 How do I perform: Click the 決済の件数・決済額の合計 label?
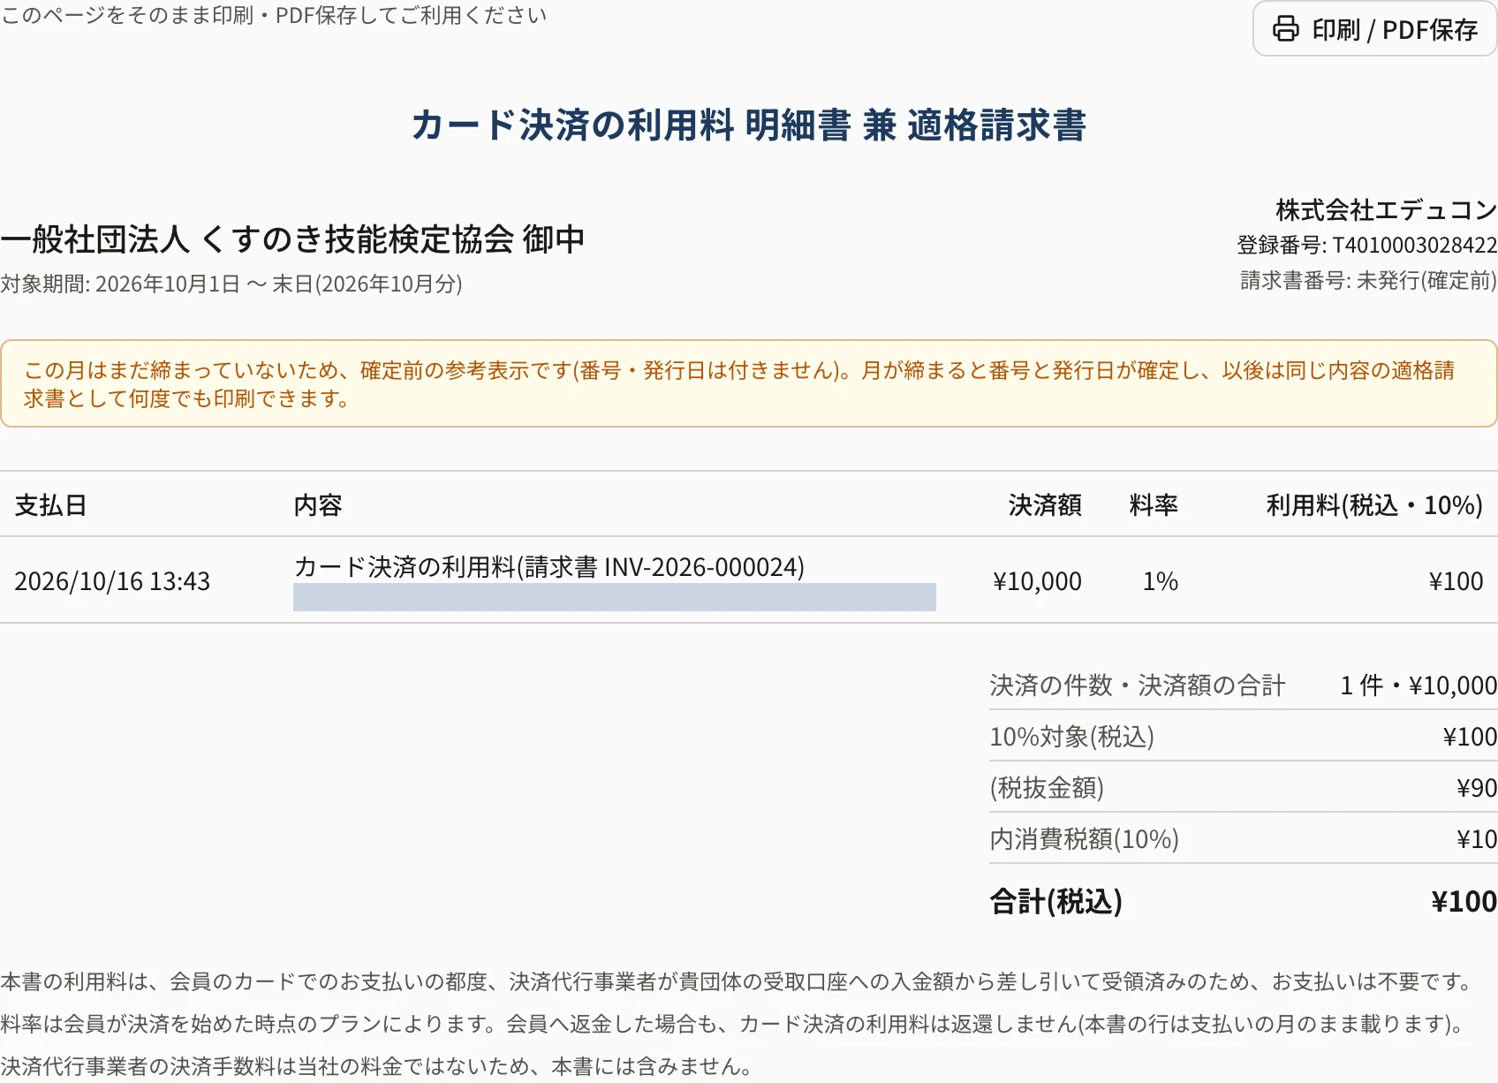[1138, 685]
